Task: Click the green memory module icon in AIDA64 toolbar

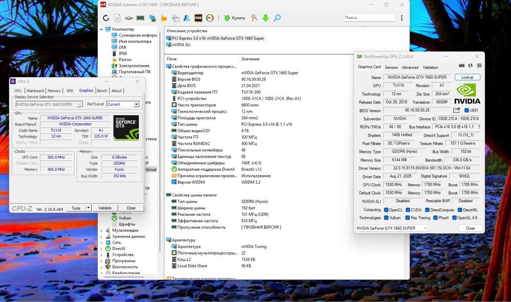Action: 141,18
